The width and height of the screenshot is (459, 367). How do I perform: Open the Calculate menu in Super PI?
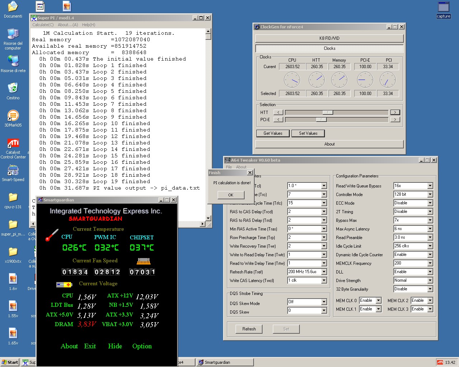(43, 25)
